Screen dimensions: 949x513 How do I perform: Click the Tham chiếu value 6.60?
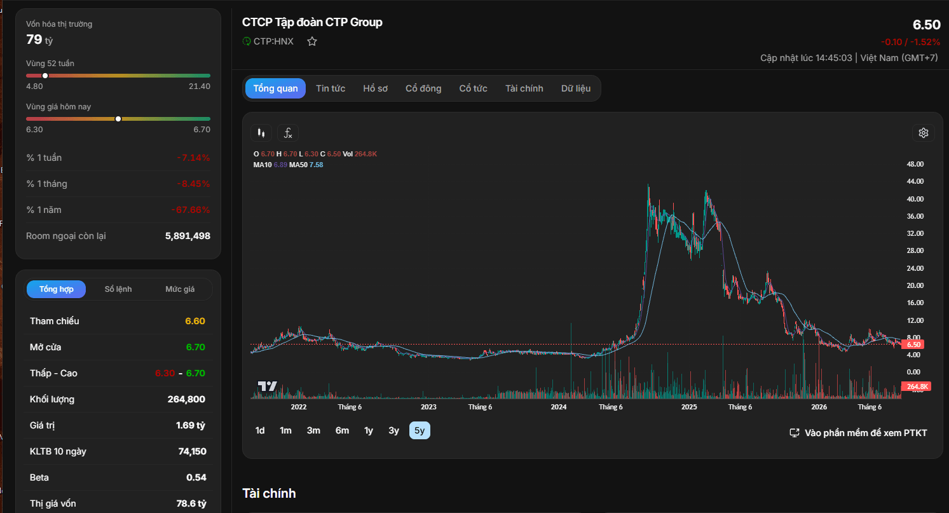coord(195,321)
